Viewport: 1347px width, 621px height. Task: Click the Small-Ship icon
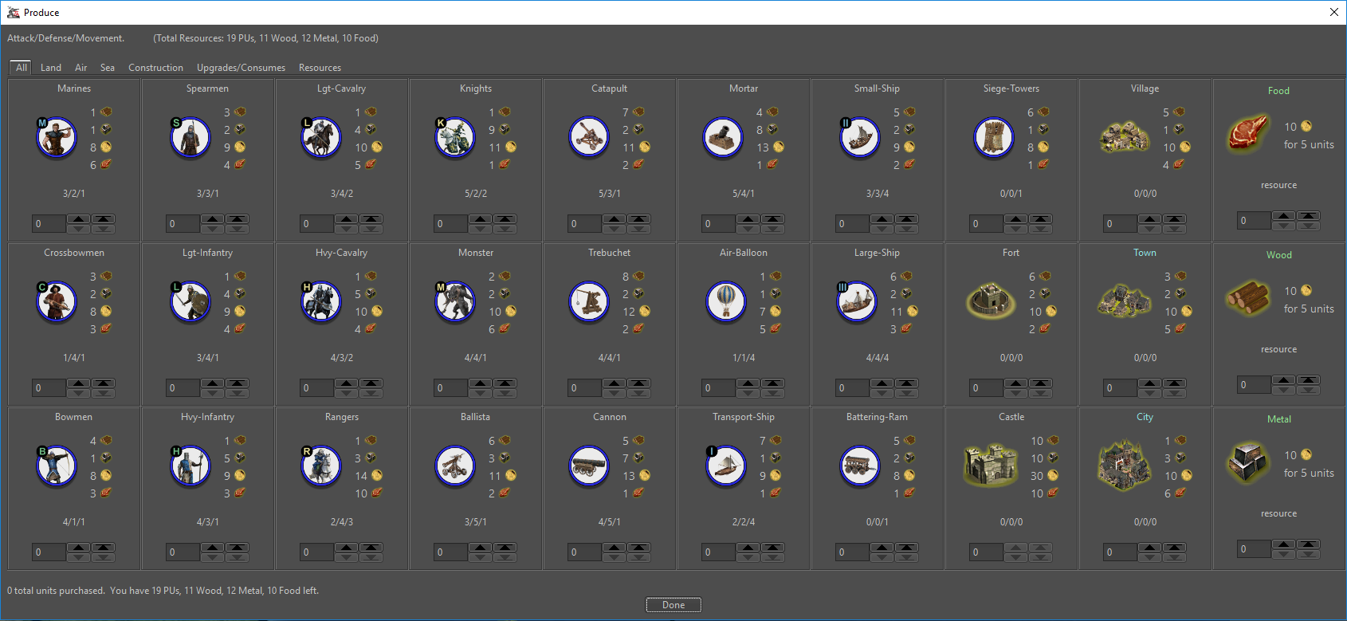(x=859, y=137)
